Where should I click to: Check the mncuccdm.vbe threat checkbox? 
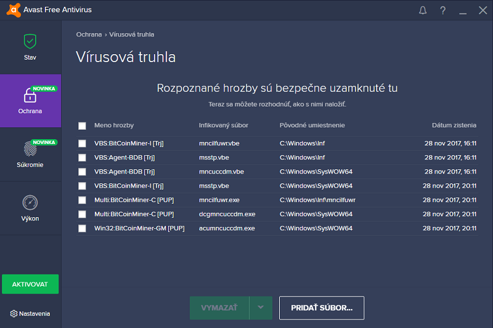coord(82,172)
